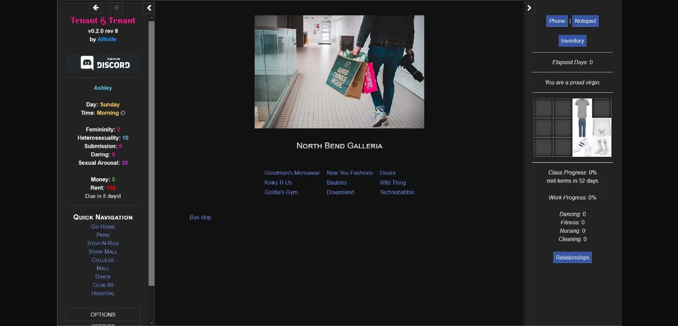The width and height of the screenshot is (678, 326).
Task: Open the OPTIONS menu item
Action: pos(103,315)
